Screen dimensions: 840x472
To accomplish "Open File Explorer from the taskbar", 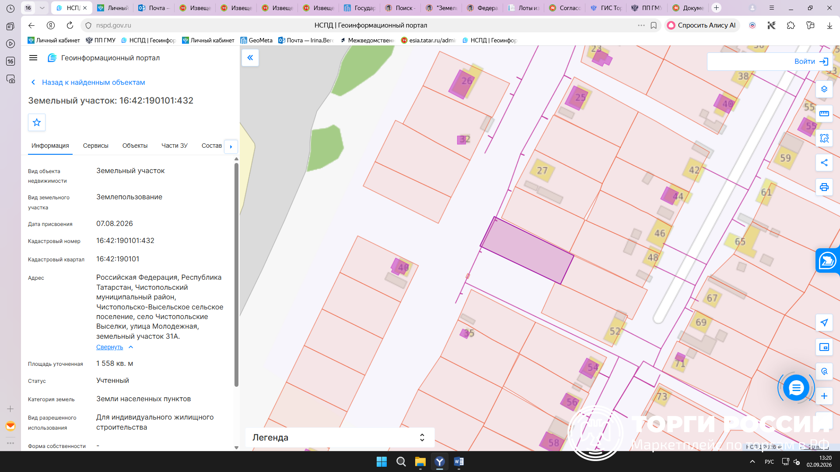I will point(420,462).
